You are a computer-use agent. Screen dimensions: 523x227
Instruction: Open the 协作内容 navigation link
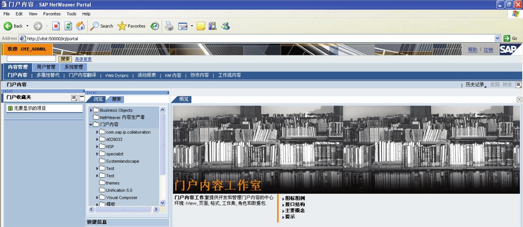(x=200, y=75)
